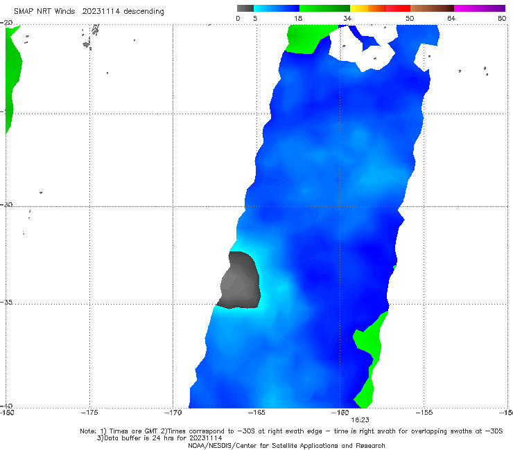Click the red segment of the color bar
Image resolution: width=513 pixels, height=450 pixels.
[x=399, y=8]
